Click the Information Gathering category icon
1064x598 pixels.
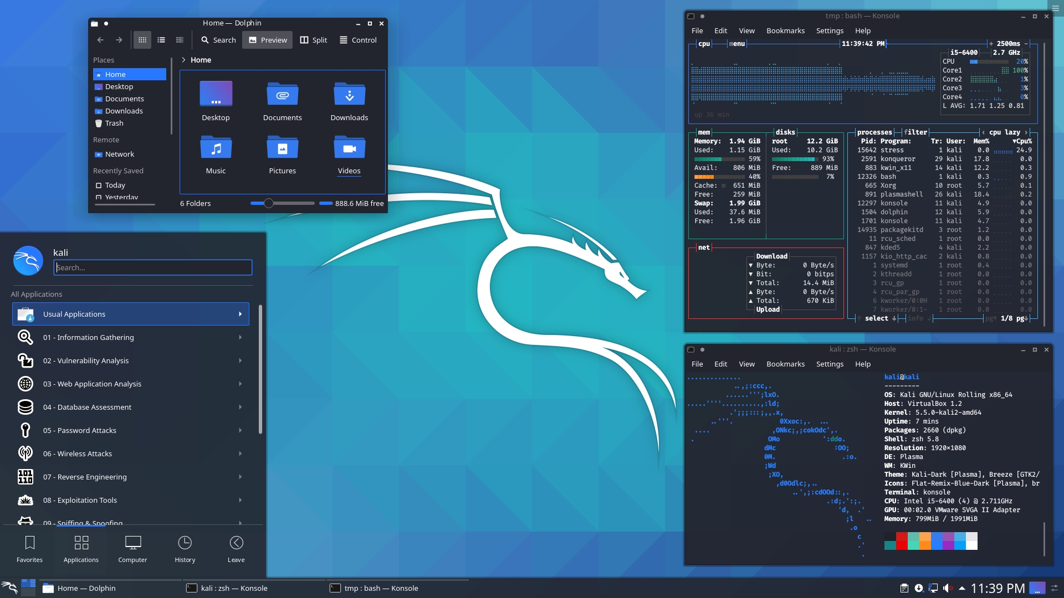(25, 337)
